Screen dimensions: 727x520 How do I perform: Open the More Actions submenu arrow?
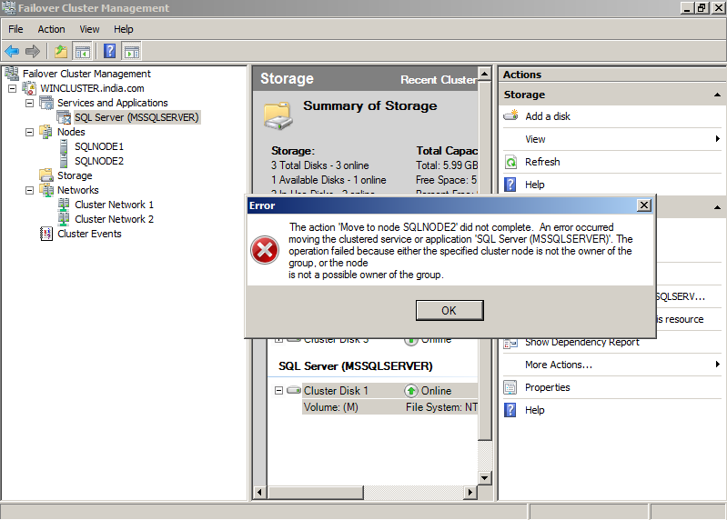[x=717, y=365]
